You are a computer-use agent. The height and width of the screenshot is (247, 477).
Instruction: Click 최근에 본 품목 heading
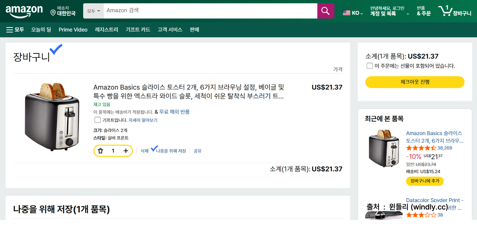click(384, 119)
